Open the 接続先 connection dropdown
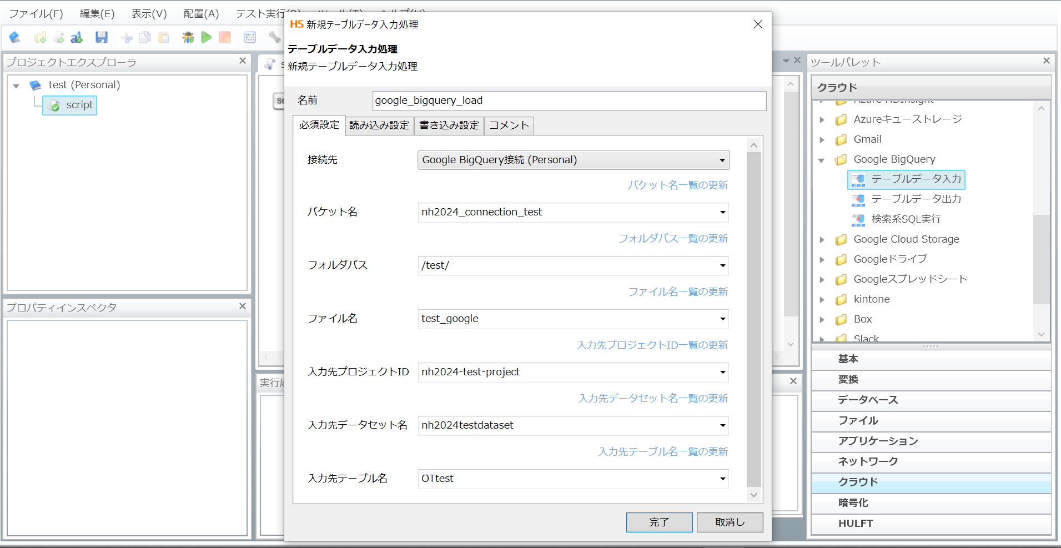 [722, 160]
